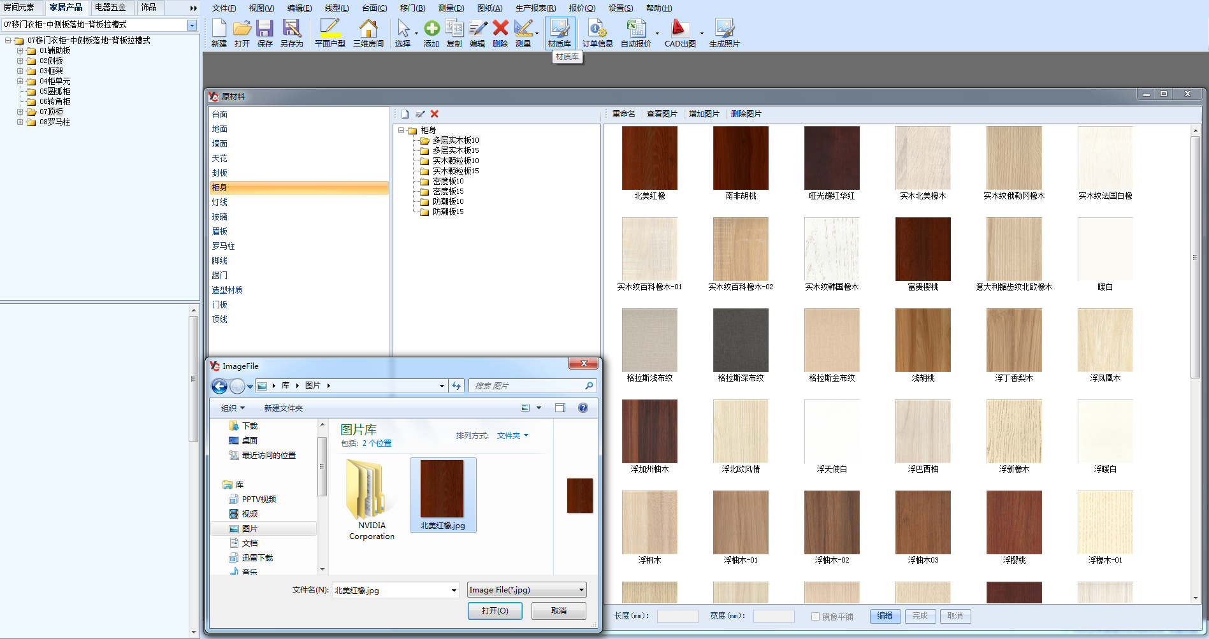Viewport: 1209px width, 639px height.
Task: Open the 组织 dropdown in ImageFile
Action: coord(233,408)
